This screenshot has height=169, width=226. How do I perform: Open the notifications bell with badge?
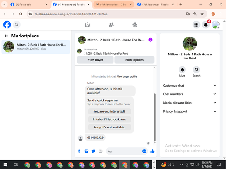pos(206,24)
